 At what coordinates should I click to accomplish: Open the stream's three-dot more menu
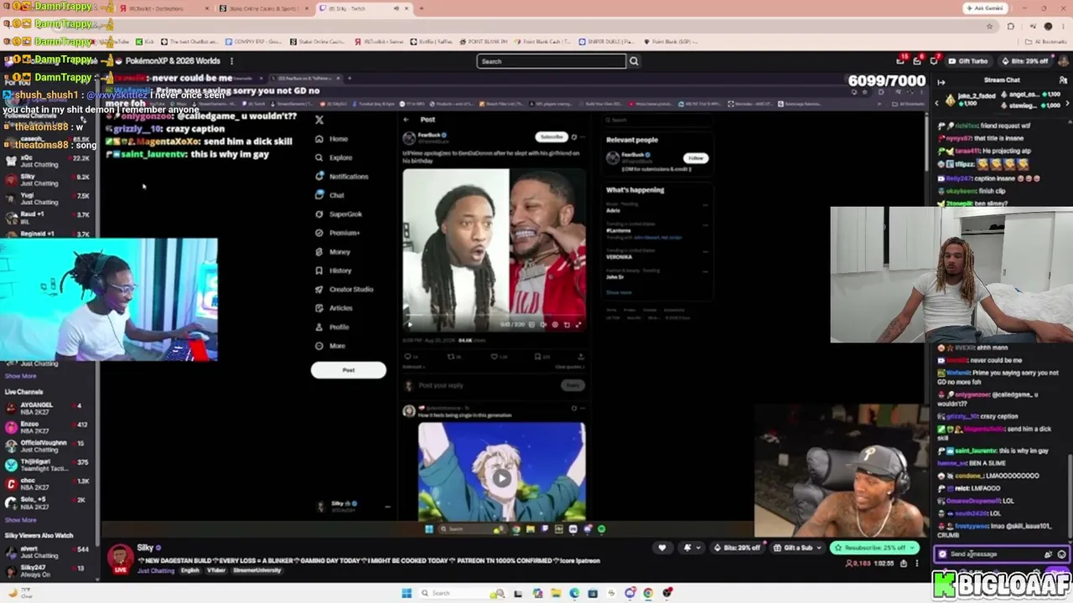(x=916, y=564)
